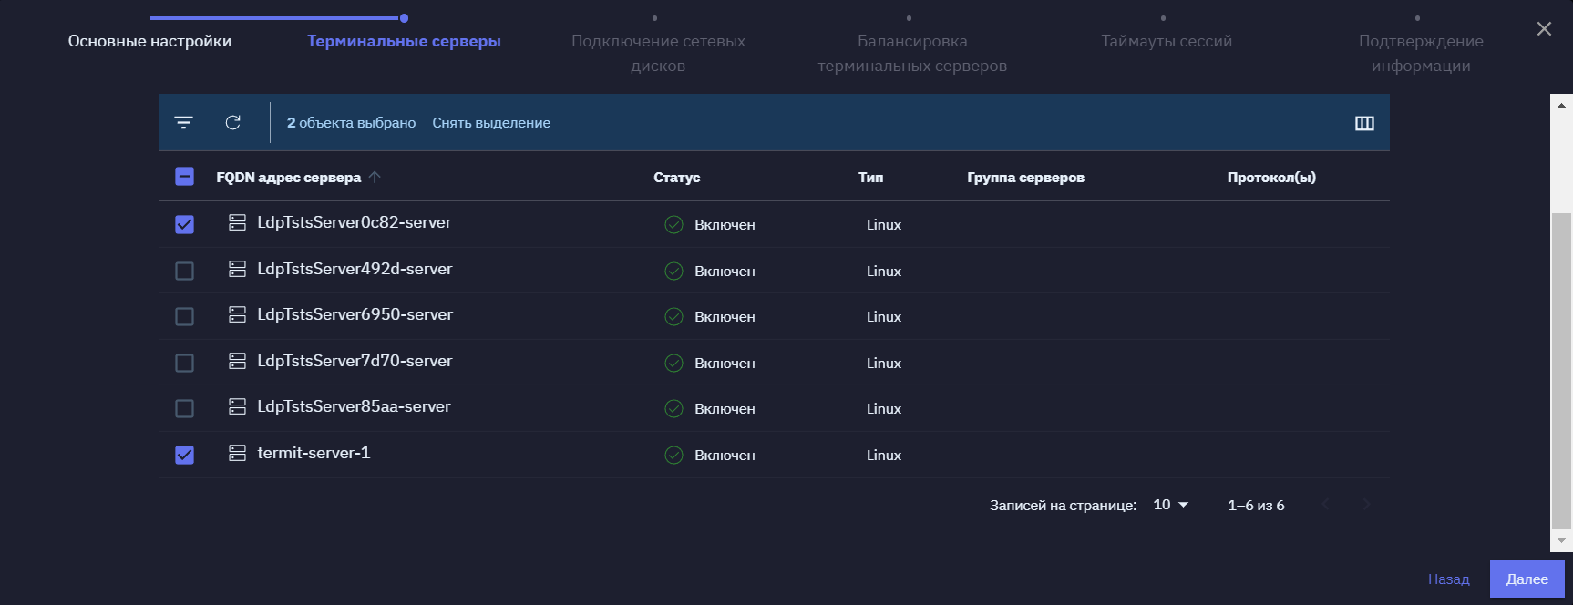Close the wizard dialog with the X
The width and height of the screenshot is (1573, 605).
(1544, 29)
